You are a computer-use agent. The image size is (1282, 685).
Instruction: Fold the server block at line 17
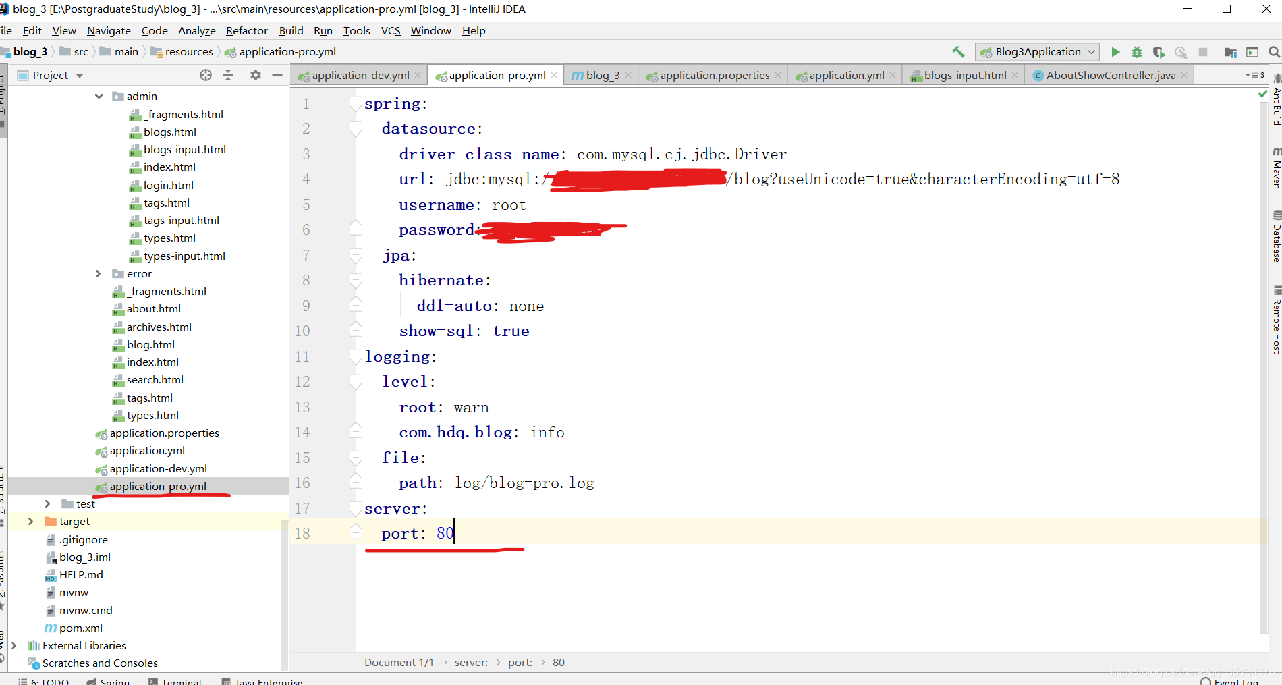click(x=356, y=508)
